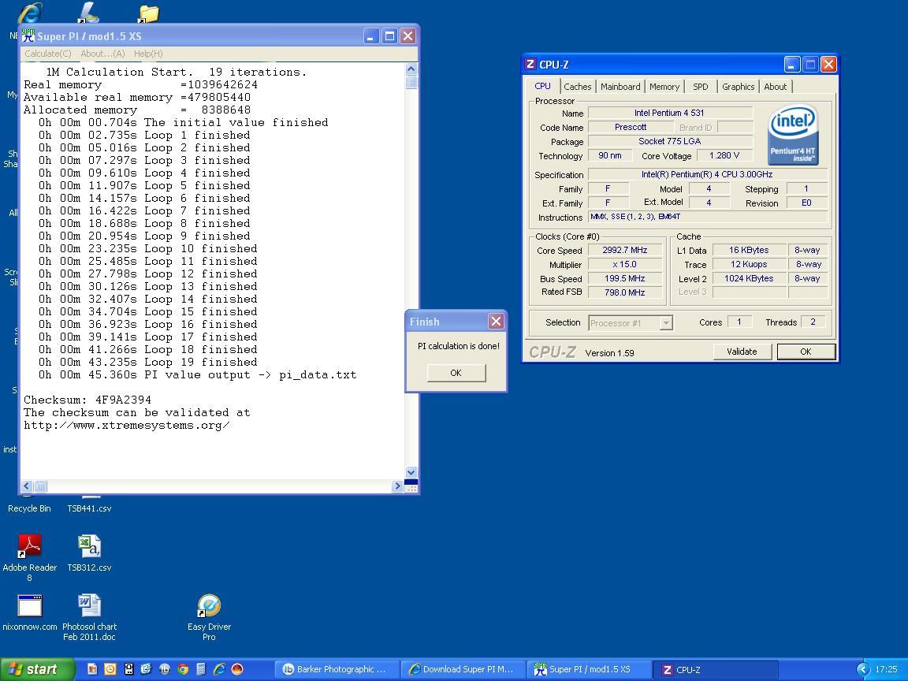Click the system clock showing 17:25
Screen dimensions: 908x681
(886, 669)
